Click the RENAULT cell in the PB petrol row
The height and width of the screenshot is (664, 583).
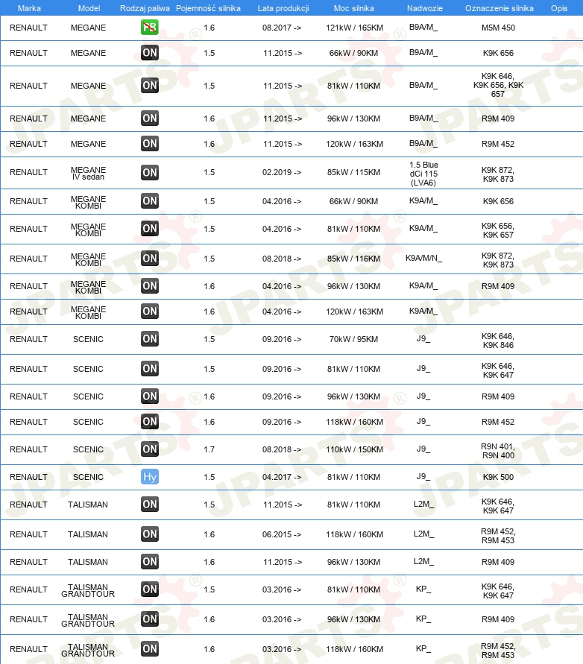click(28, 28)
